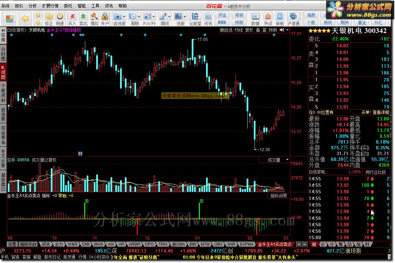Viewport: 395px width, 263px height.
Task: Open the 扩展行情 menu
Action: 50,5
